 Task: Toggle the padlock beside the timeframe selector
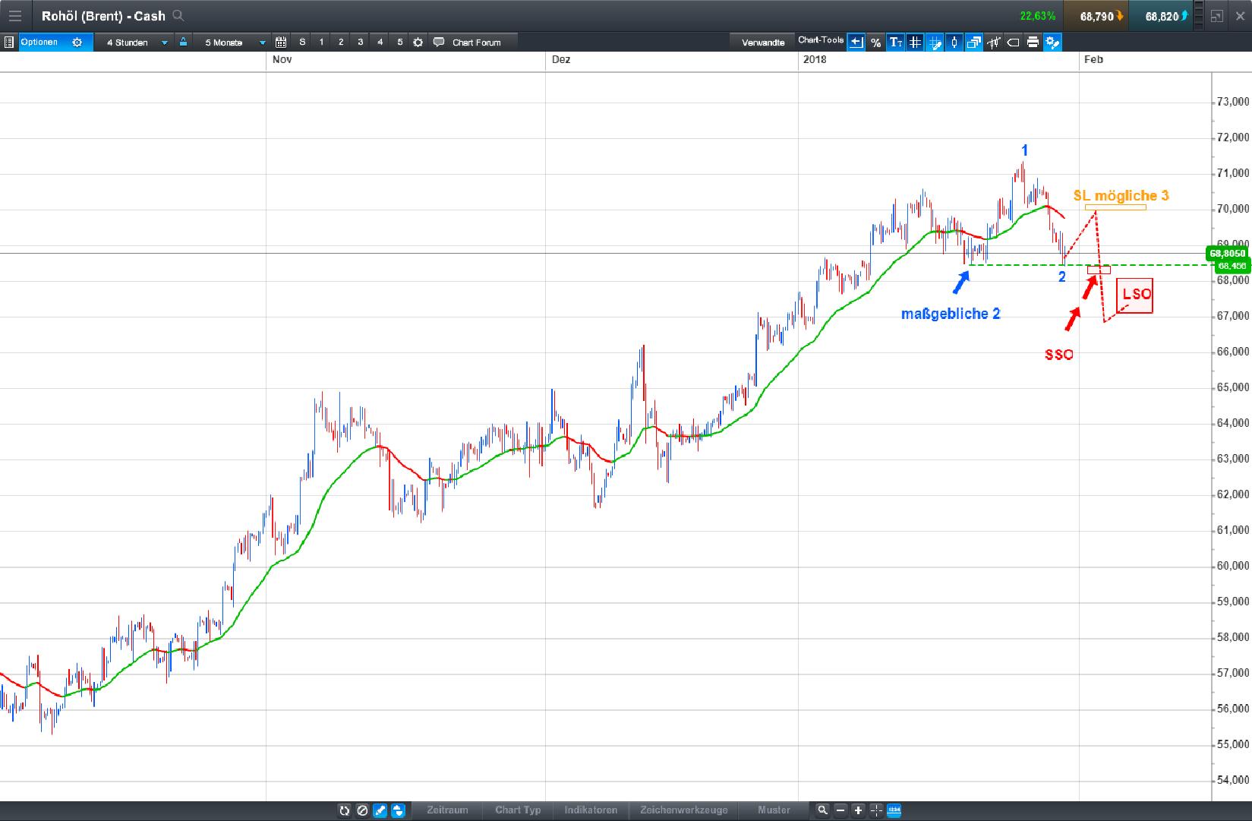182,43
